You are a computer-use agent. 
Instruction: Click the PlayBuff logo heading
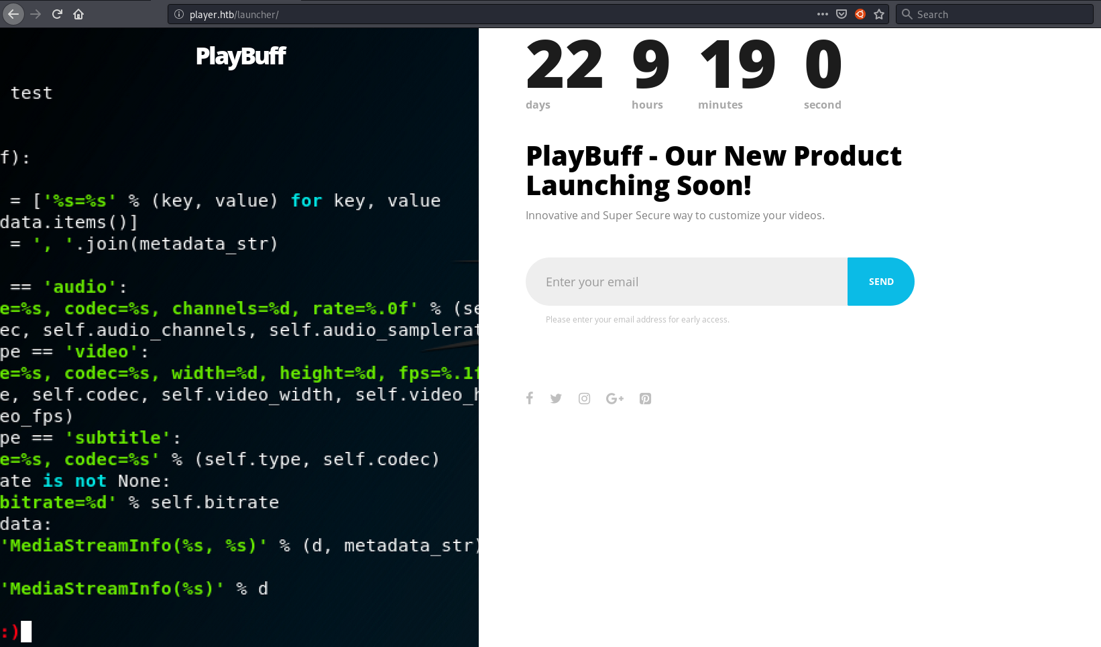tap(241, 56)
